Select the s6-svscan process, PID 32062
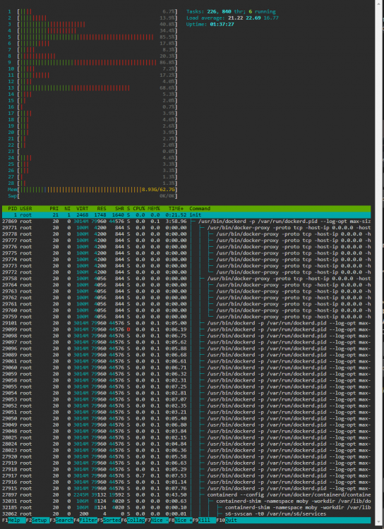 pyautogui.click(x=186, y=513)
